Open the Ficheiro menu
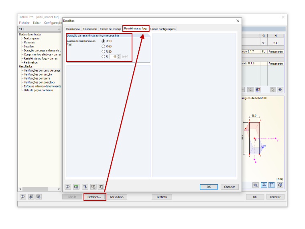 pyautogui.click(x=24, y=22)
